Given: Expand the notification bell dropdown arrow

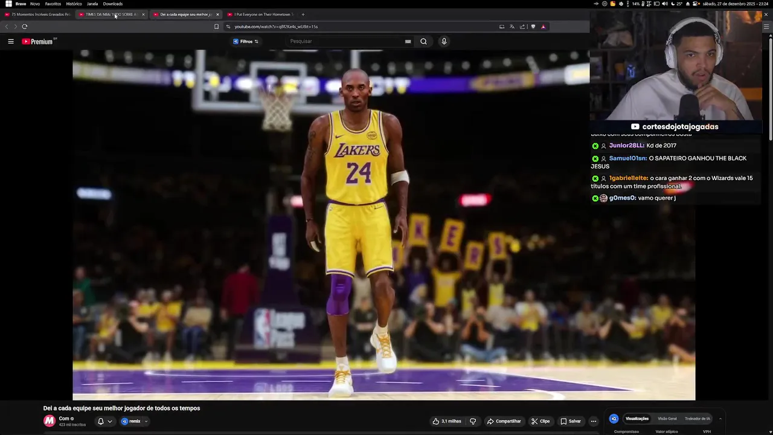Looking at the screenshot, I should 110,422.
